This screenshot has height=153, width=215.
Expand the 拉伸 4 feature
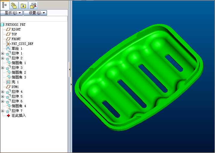[x=2, y=92]
